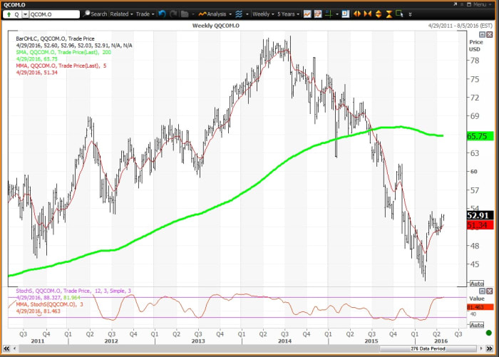Open the Weekly interval dropdown

click(264, 14)
